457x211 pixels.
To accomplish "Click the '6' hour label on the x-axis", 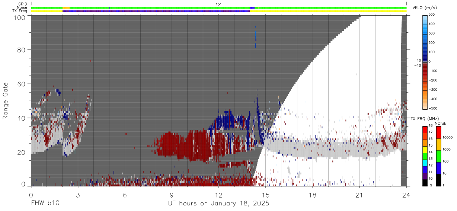I will pos(125,195).
